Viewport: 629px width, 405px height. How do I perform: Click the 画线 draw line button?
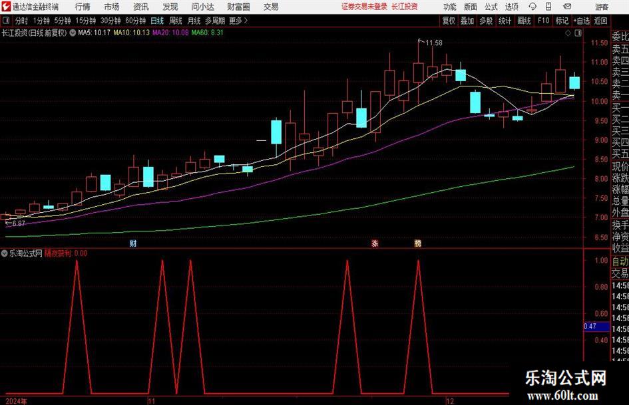[524, 21]
